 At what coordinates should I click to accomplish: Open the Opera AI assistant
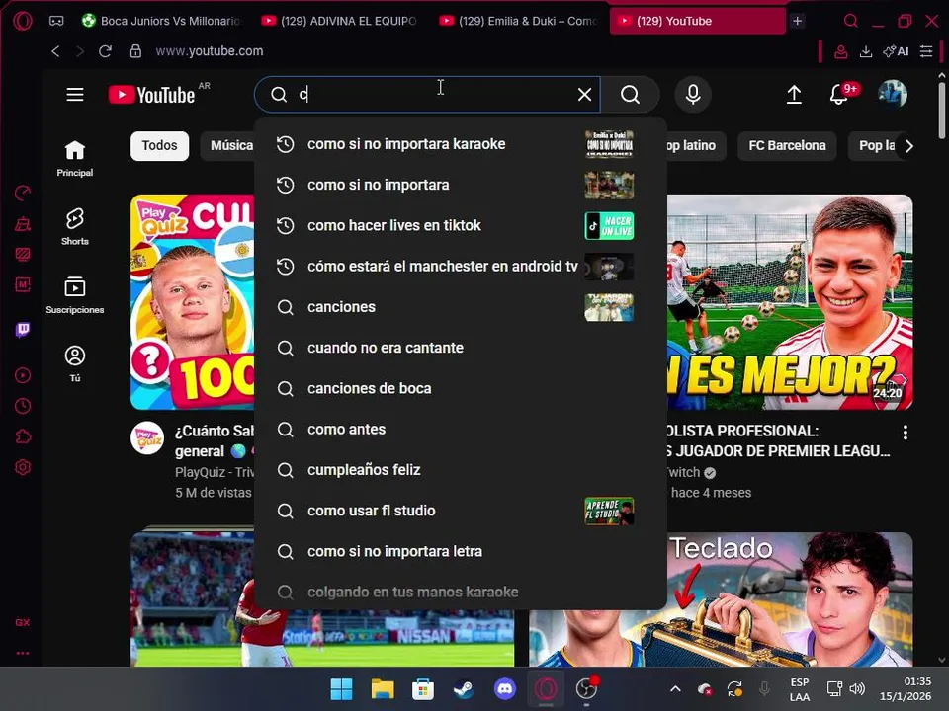pos(897,52)
